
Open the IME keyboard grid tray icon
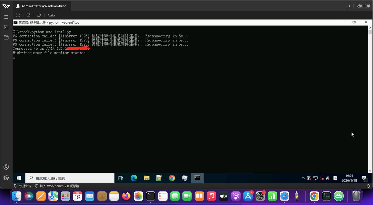pos(335,178)
